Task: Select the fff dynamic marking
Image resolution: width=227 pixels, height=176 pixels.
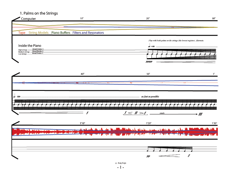Action: click(201, 114)
